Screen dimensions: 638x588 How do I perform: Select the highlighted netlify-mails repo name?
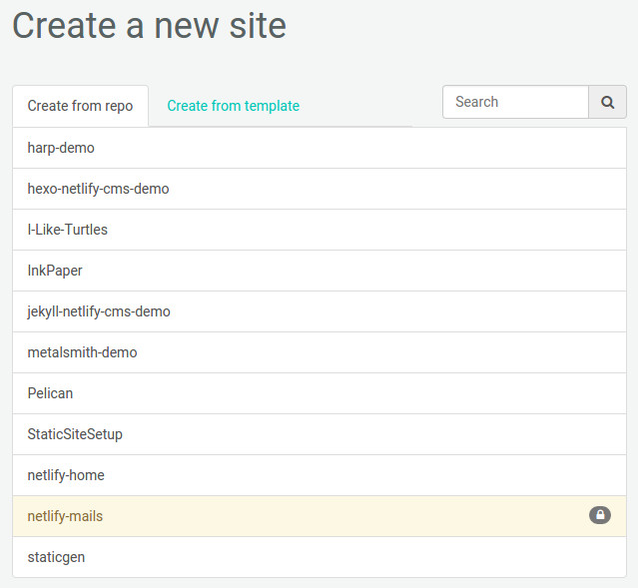coord(65,516)
